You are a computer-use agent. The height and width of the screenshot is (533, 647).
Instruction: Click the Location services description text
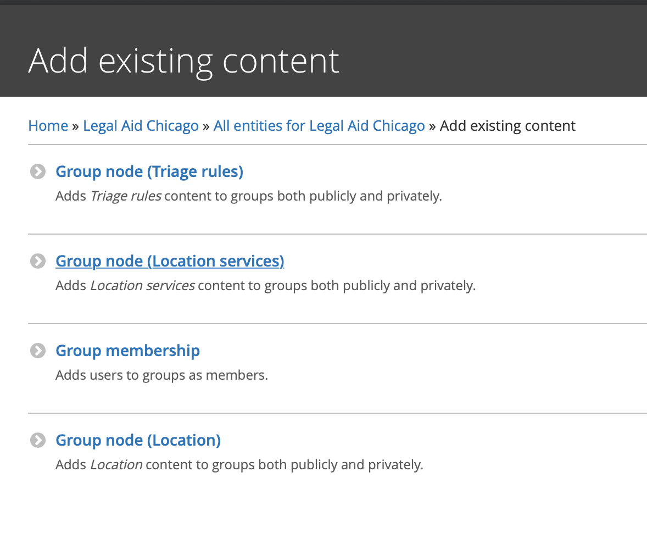pyautogui.click(x=266, y=286)
